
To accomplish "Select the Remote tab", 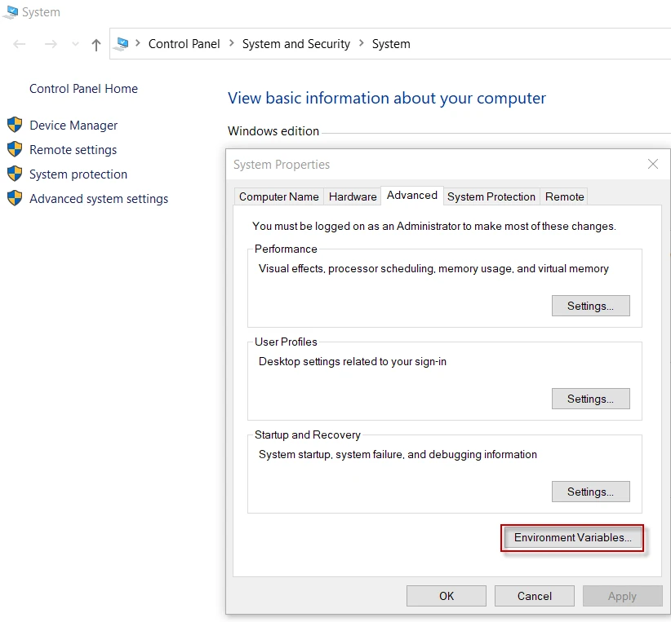I will (564, 196).
